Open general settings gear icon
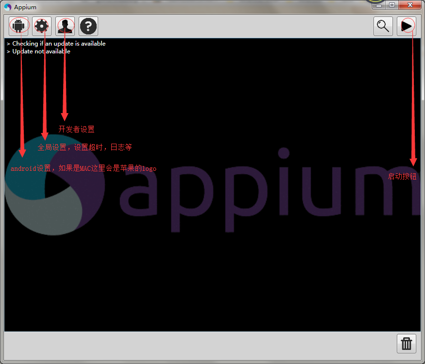 pyautogui.click(x=42, y=26)
